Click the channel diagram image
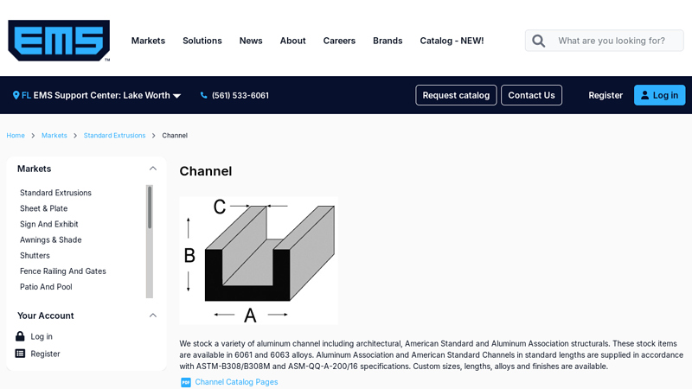This screenshot has height=389, width=692. (x=258, y=260)
